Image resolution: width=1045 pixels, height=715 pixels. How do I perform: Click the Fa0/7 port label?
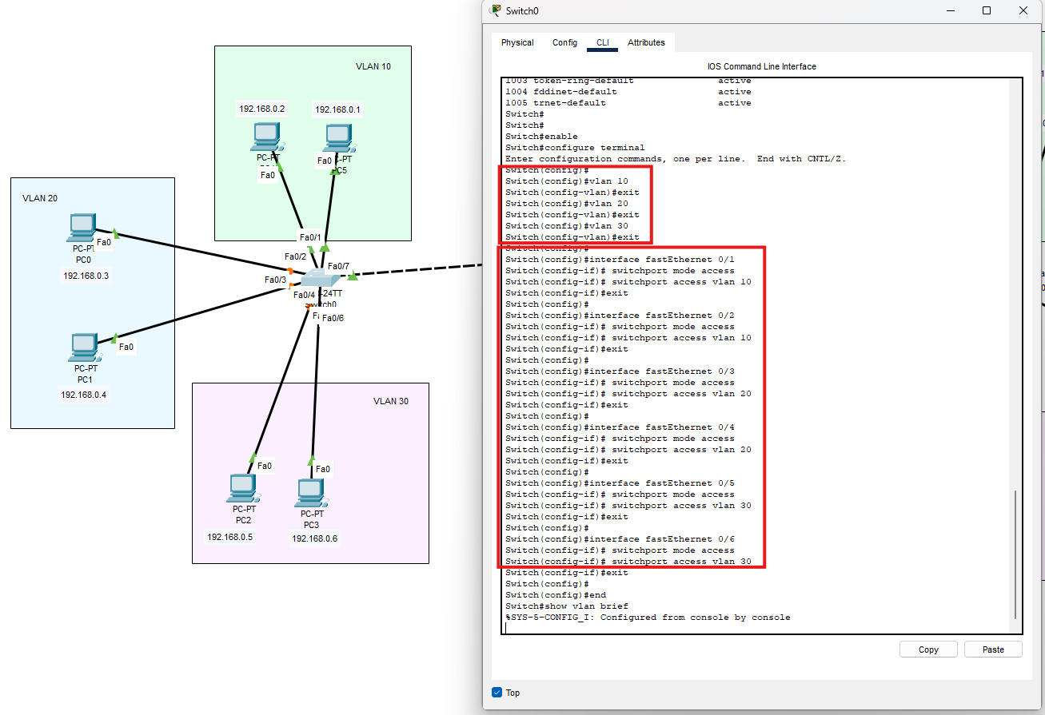339,266
